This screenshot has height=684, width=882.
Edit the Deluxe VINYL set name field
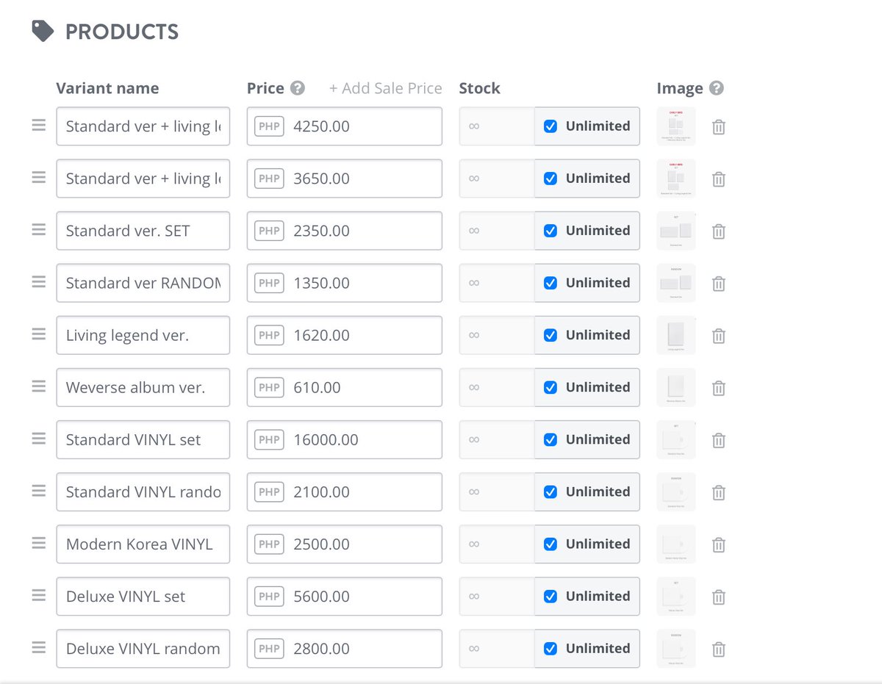coord(143,597)
